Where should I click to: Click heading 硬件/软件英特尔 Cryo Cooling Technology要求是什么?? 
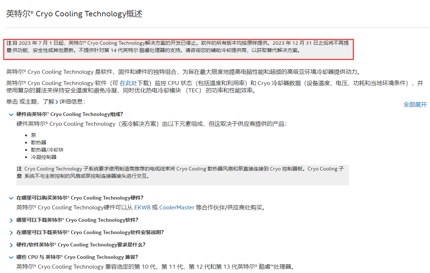point(81,245)
